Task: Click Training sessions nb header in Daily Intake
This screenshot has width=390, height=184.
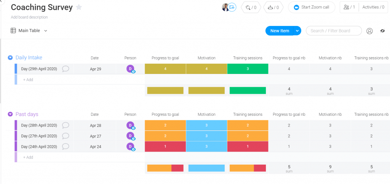Action: pos(371,58)
